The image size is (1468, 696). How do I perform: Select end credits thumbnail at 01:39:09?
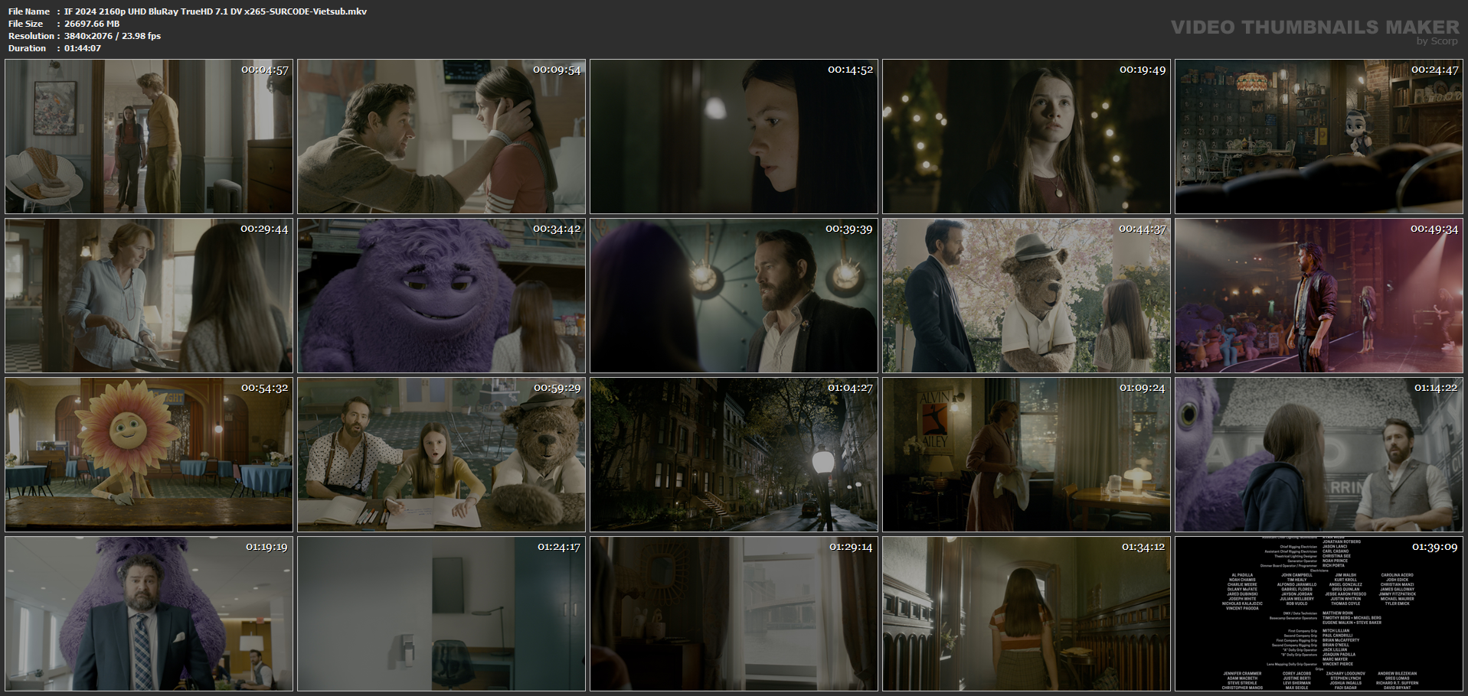click(1319, 613)
